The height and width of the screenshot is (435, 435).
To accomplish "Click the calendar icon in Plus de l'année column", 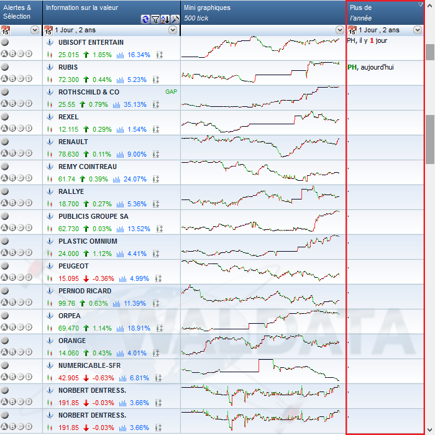I will pyautogui.click(x=352, y=30).
